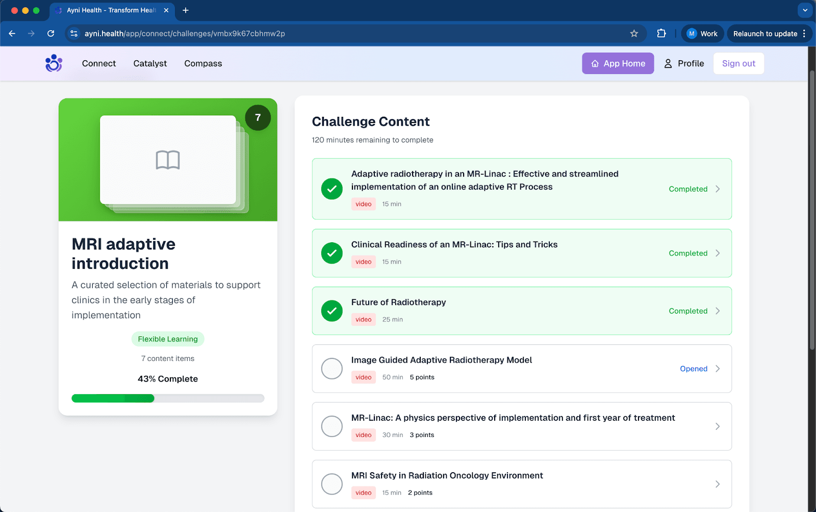Expand the Clinical Readiness of an MR-Linac item

(718, 253)
